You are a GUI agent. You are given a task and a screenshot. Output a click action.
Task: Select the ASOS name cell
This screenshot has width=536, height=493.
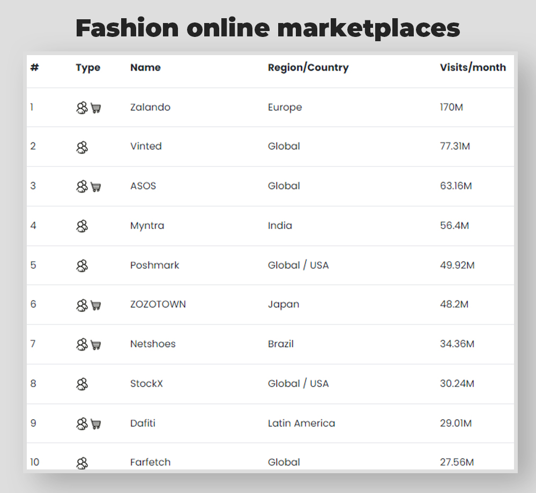[143, 186]
